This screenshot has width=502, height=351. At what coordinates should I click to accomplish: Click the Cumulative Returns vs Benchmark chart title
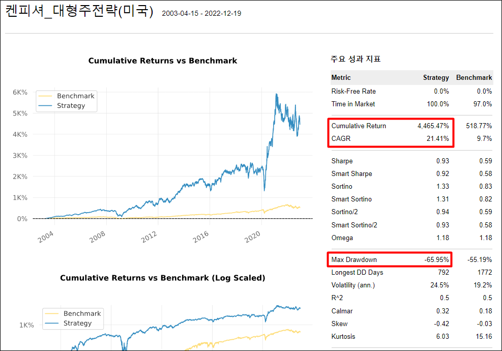click(163, 61)
